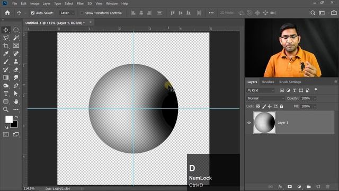Toggle the Auto-Select checkbox
Viewport: 339px width, 191px height.
(x=33, y=13)
